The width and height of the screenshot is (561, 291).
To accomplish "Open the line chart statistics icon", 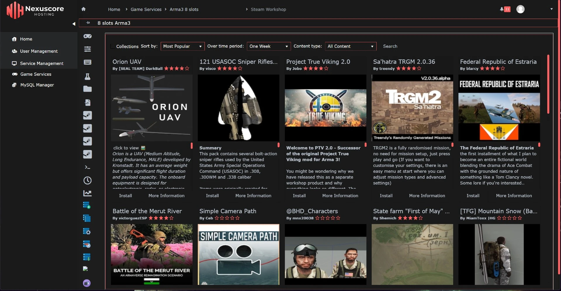I will click(87, 193).
